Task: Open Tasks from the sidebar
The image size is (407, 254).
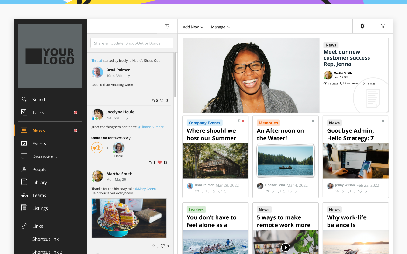Action: (38, 112)
